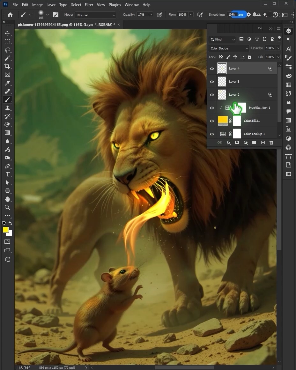
Task: Create a new layer group
Action: [254, 142]
